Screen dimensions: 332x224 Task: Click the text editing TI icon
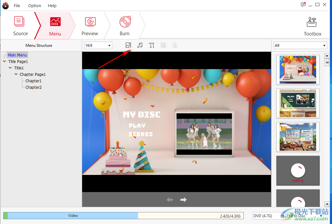tap(152, 45)
